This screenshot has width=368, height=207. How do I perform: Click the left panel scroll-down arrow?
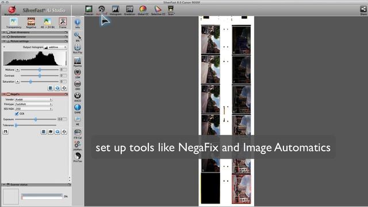(x=70, y=180)
